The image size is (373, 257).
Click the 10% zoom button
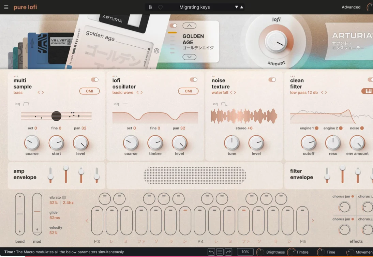coord(245,252)
